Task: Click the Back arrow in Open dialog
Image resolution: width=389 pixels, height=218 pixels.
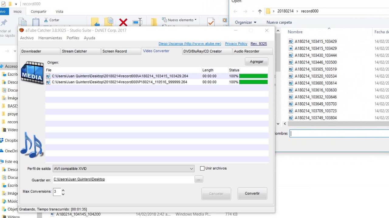Action: pos(235,11)
